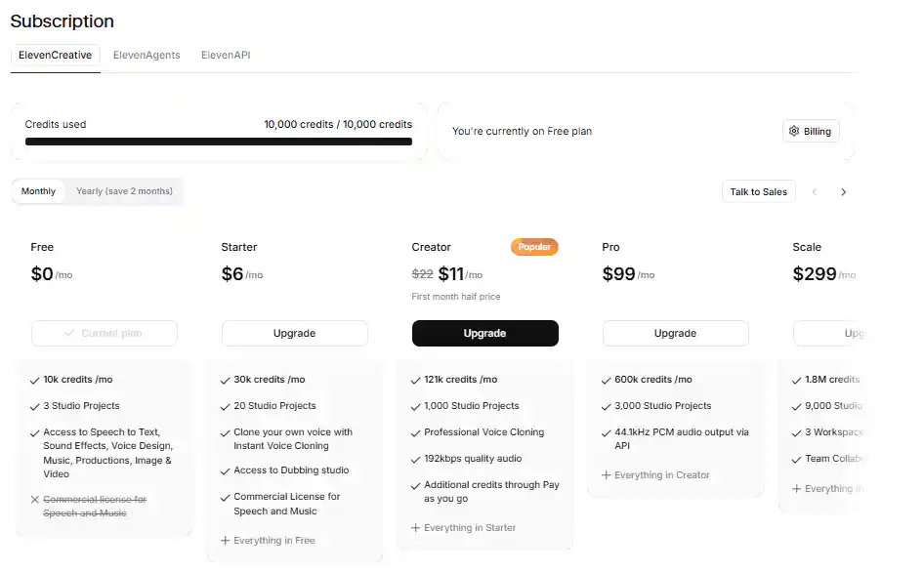
Task: Click 'Commercial License for Speech and Music' on Starter
Action: pos(287,504)
